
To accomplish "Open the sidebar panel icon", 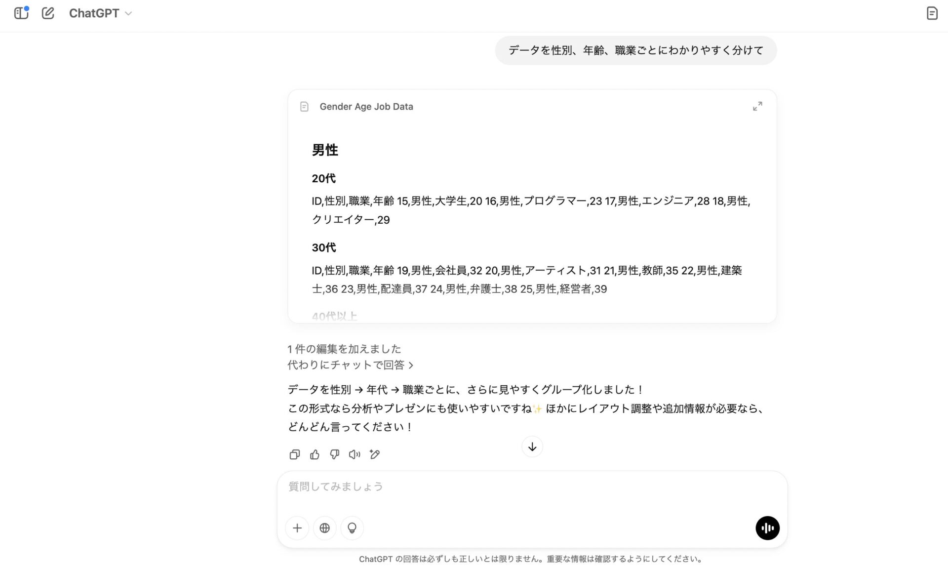I will pos(21,13).
